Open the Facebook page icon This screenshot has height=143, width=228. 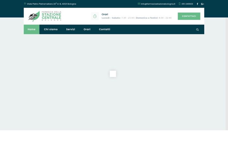pos(197,4)
